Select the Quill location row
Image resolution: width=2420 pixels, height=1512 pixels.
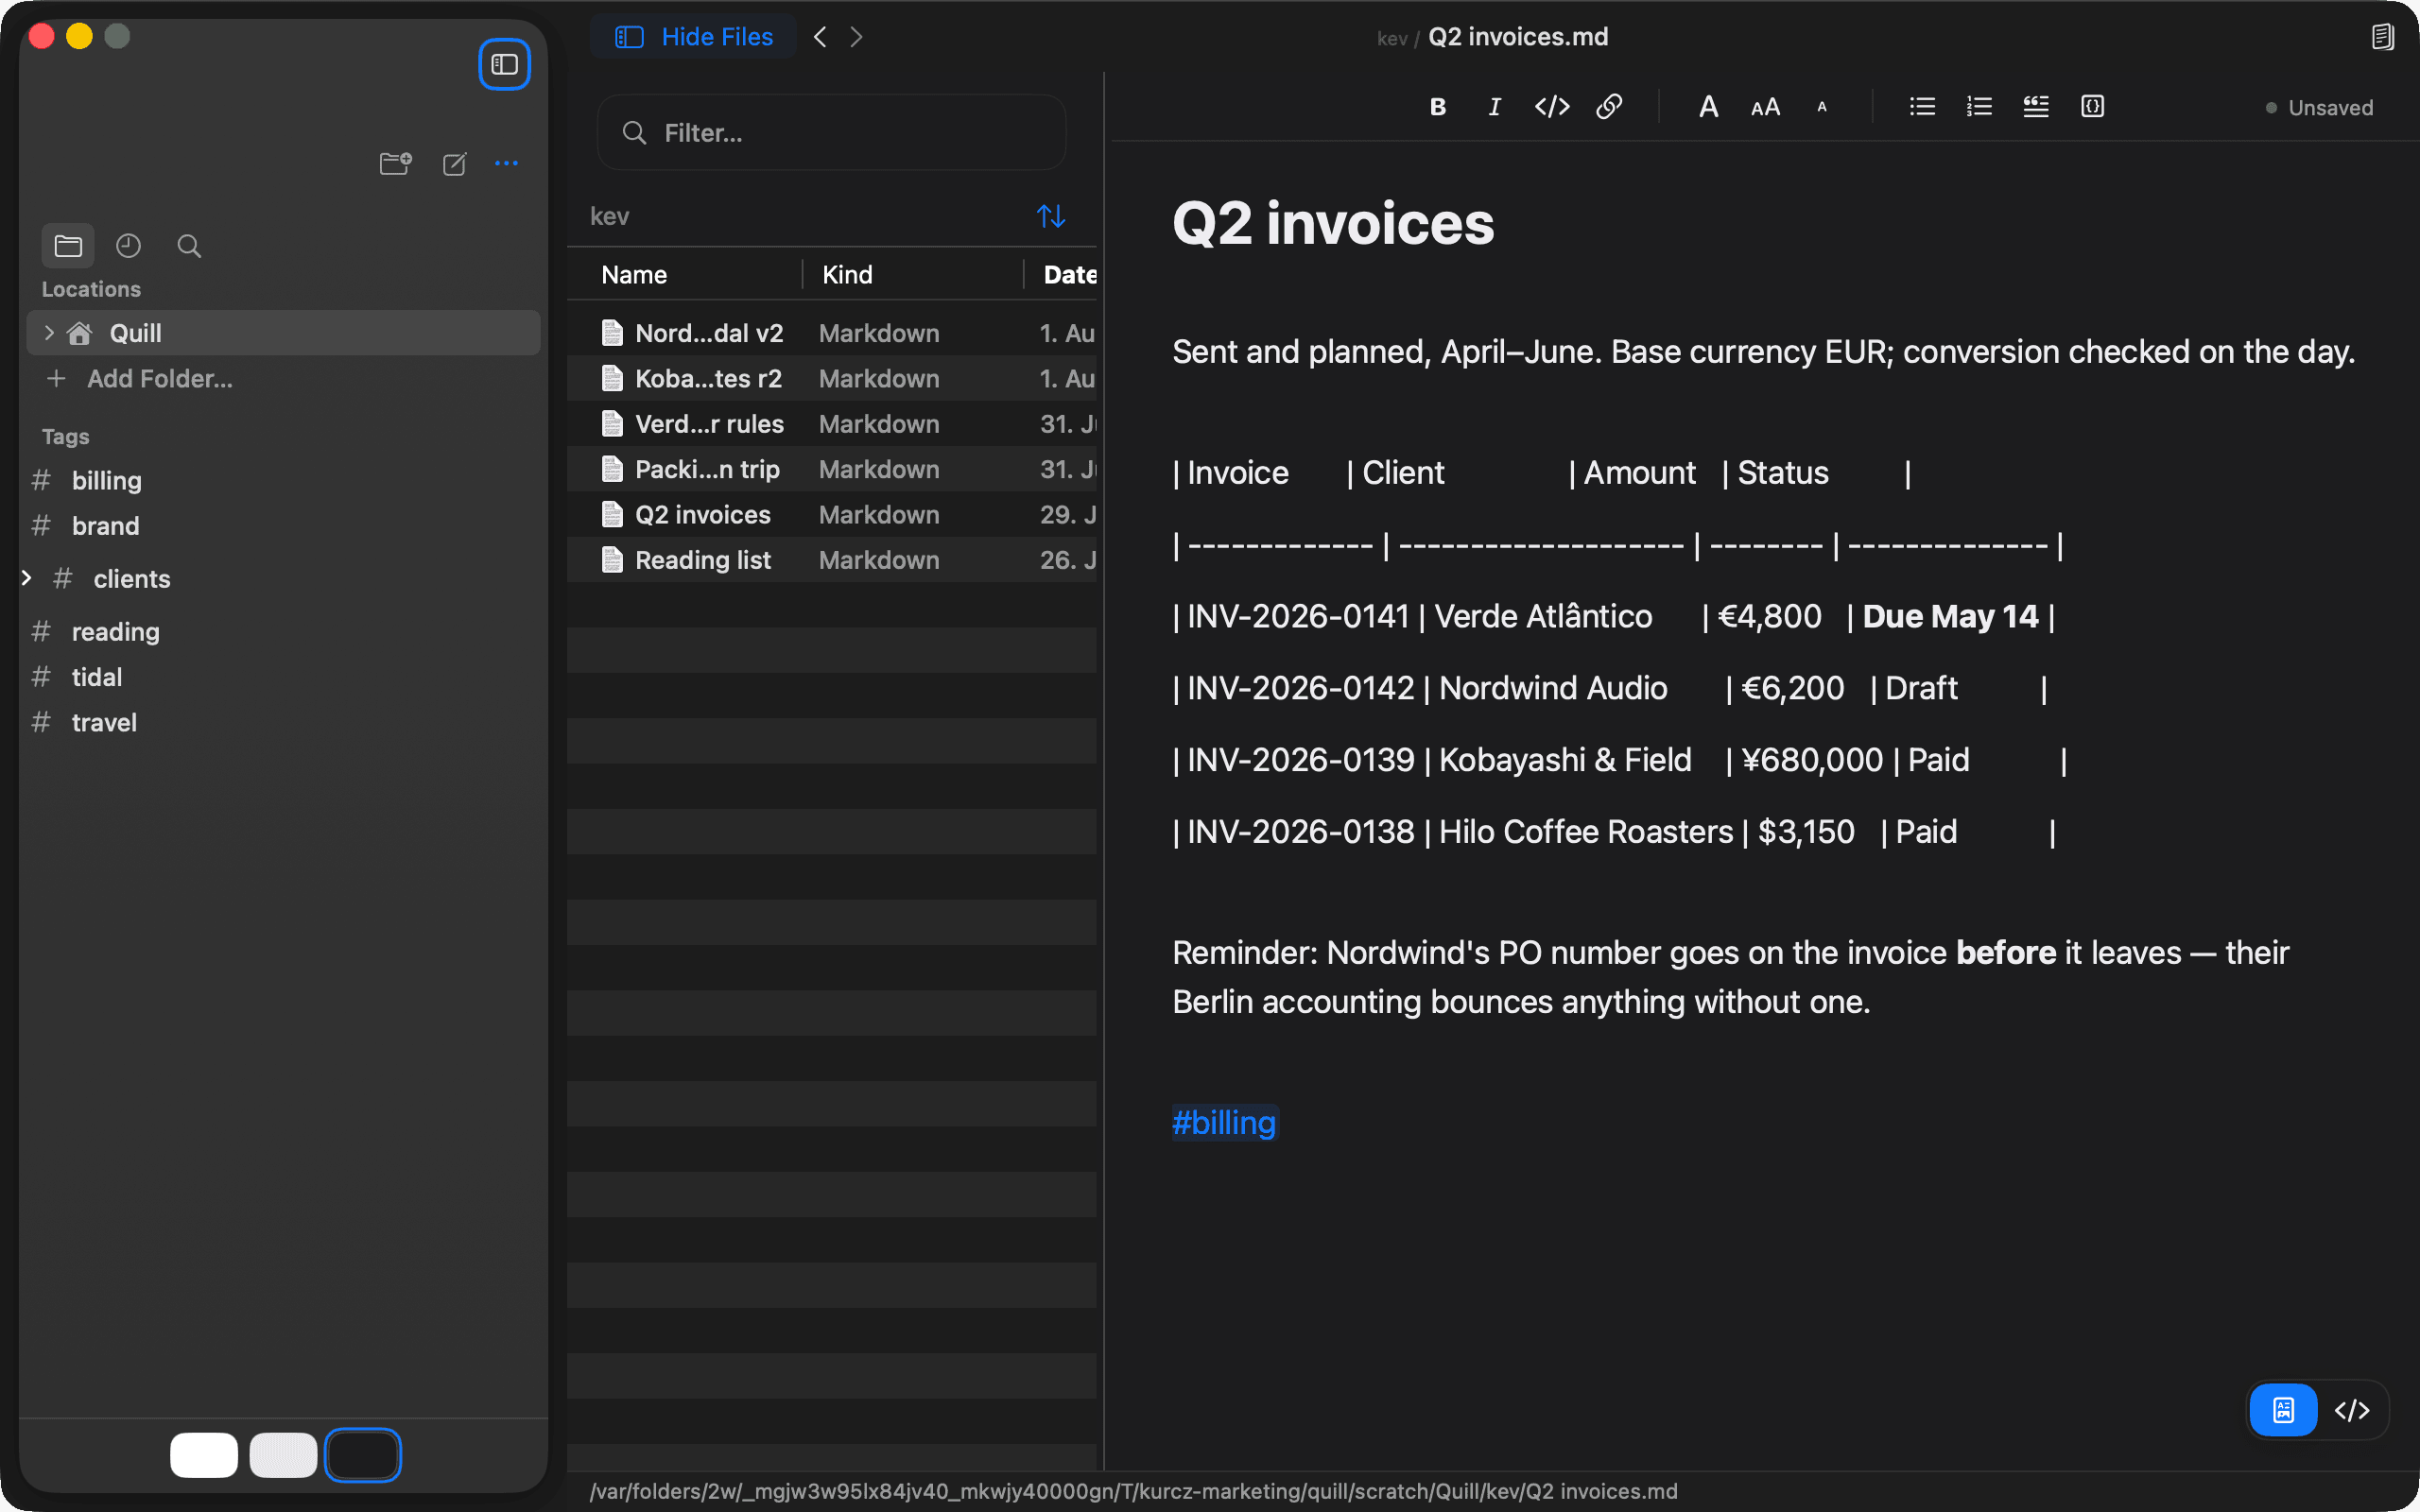[284, 333]
